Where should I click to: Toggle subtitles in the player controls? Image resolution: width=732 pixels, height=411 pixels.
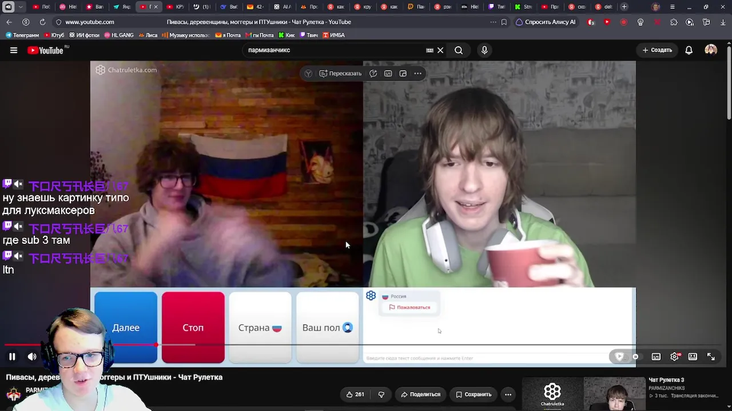[x=656, y=357]
